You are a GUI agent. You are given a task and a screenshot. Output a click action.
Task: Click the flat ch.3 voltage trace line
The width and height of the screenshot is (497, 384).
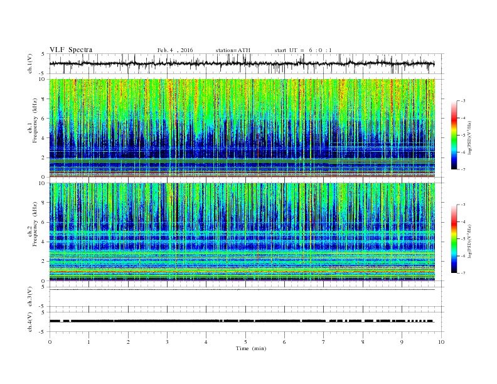pyautogui.click(x=242, y=290)
